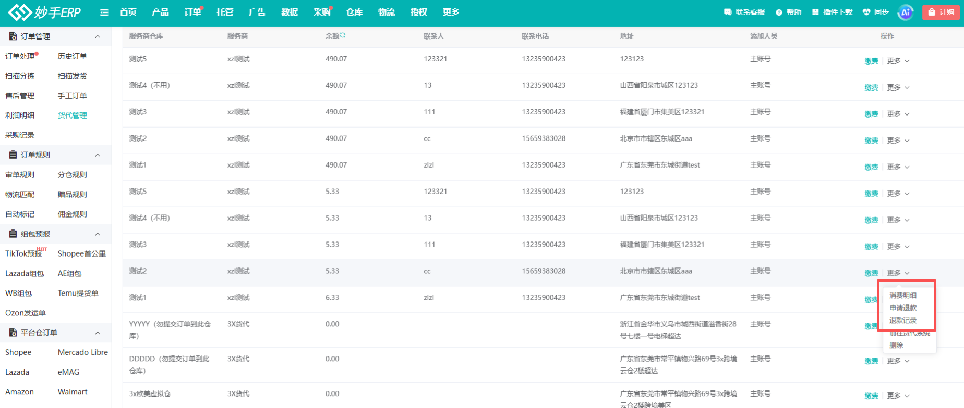Click 缴费 for 测试2 row with balance 490.07
Image resolution: width=964 pixels, height=408 pixels.
click(871, 141)
